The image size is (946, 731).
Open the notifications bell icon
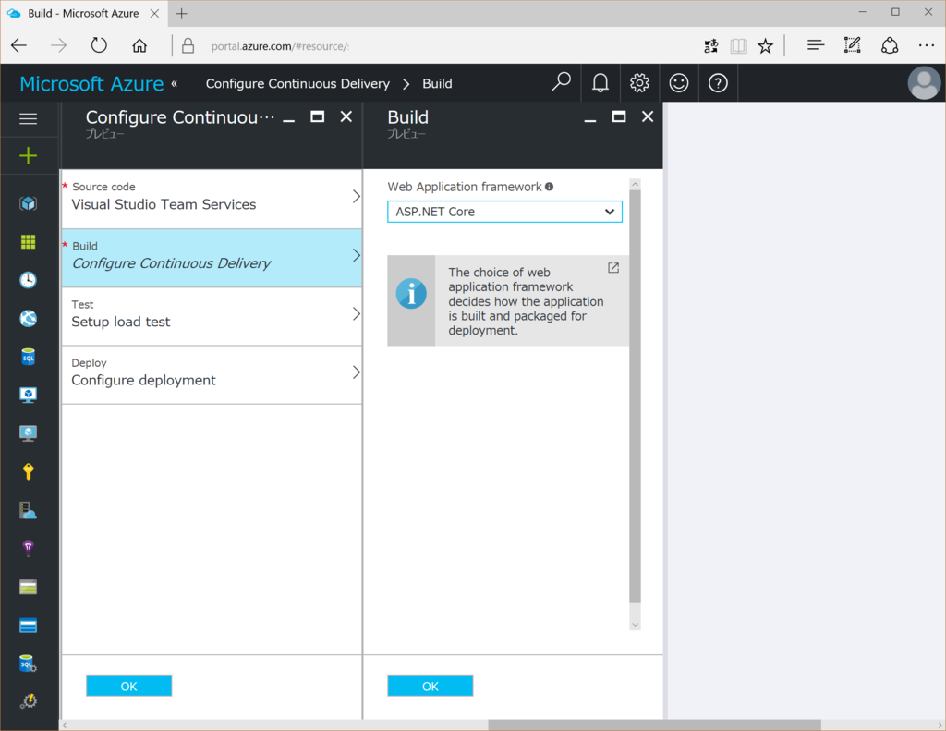click(x=600, y=82)
